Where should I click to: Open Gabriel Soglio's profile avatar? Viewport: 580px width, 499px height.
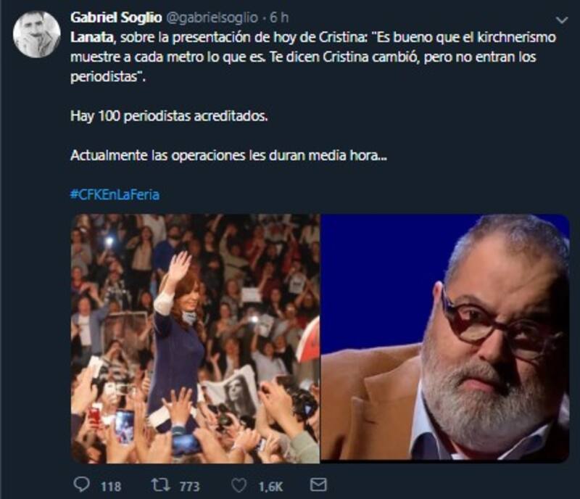pos(36,34)
